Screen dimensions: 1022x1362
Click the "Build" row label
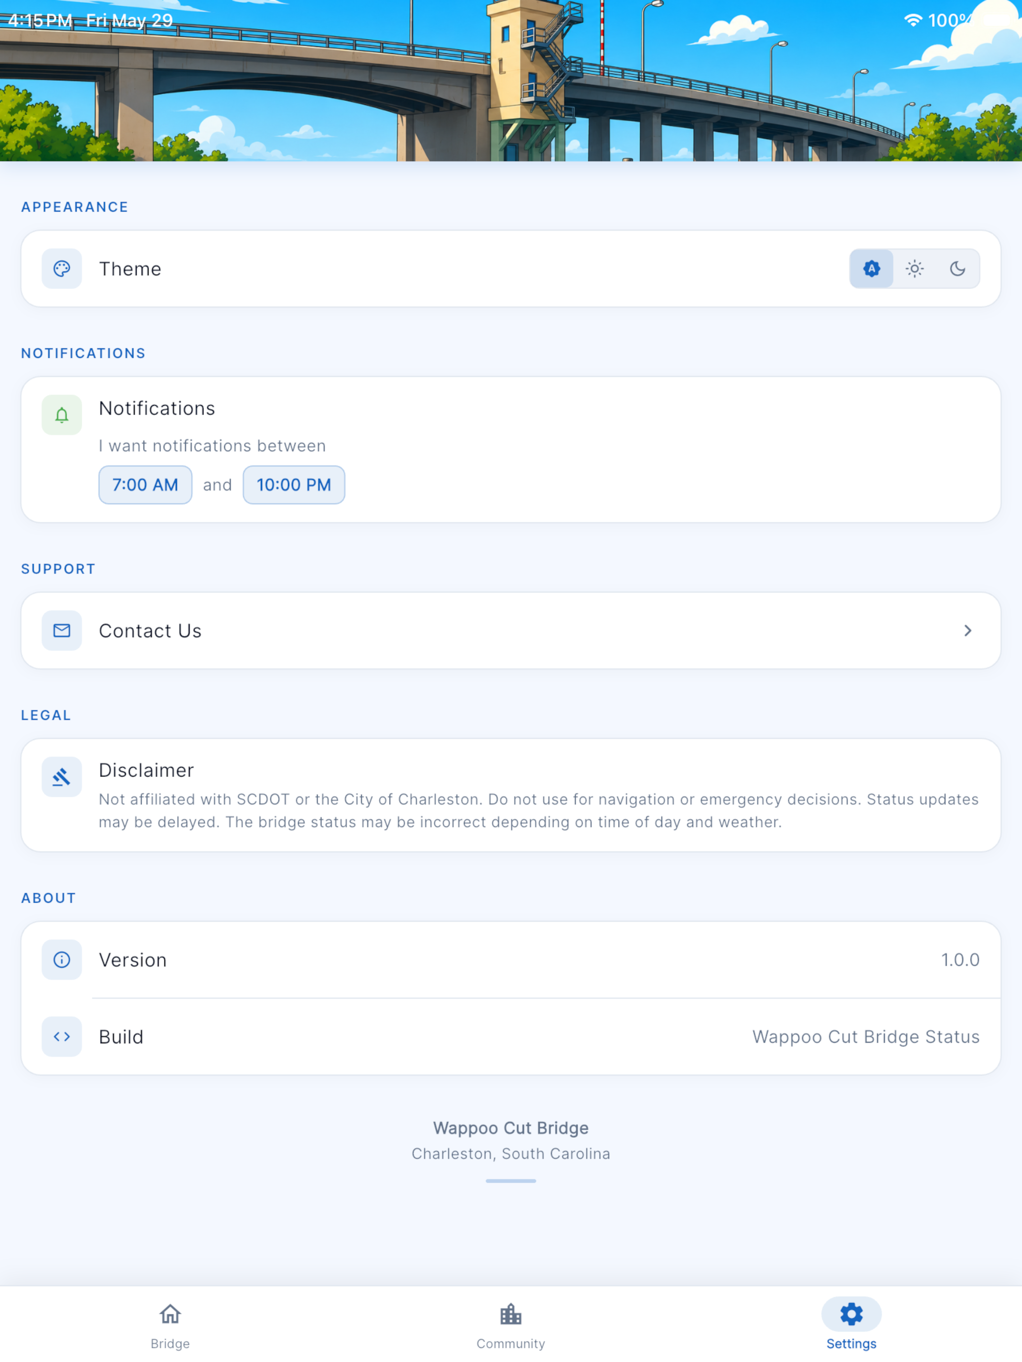[x=121, y=1037]
